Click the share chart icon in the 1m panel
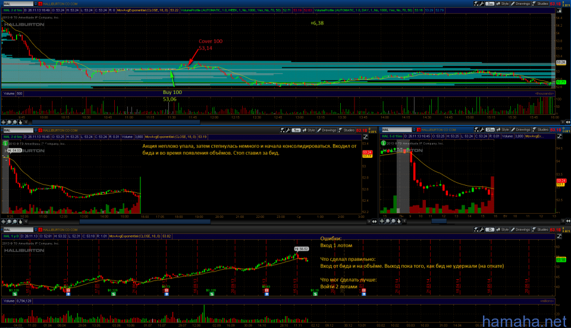 tap(476, 4)
